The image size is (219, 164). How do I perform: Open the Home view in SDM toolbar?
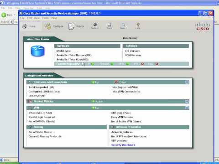pos(29,26)
